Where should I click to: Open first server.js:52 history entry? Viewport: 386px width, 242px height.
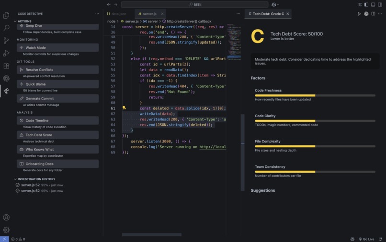click(x=39, y=185)
